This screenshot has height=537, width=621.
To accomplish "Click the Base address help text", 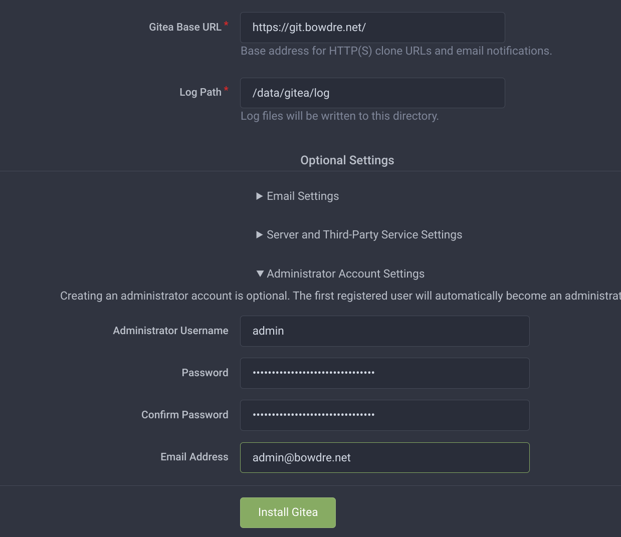I will tap(396, 51).
